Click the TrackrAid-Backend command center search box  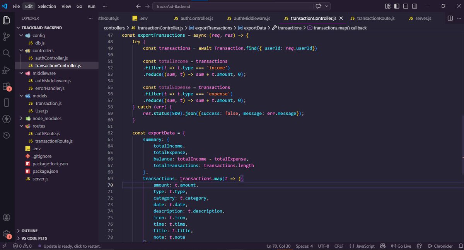pos(233,6)
